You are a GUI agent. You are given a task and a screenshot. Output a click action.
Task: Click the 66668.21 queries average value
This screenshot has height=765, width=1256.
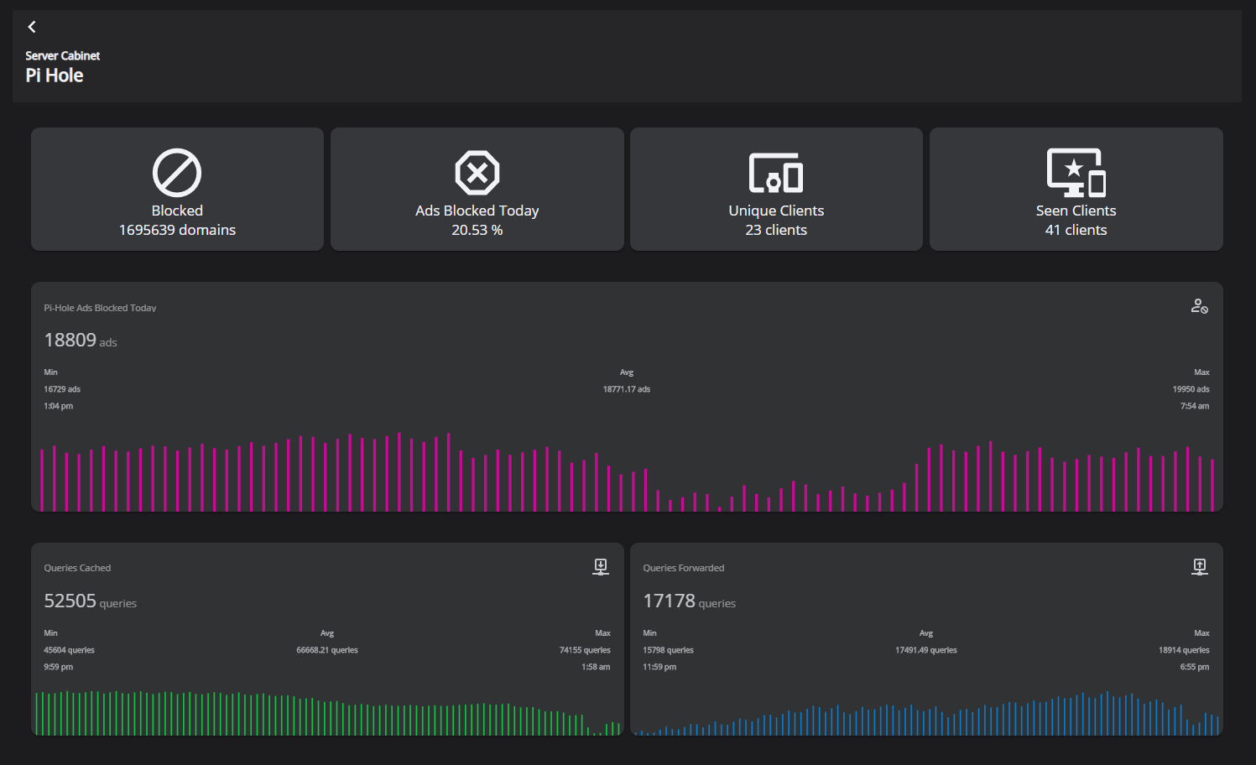327,650
